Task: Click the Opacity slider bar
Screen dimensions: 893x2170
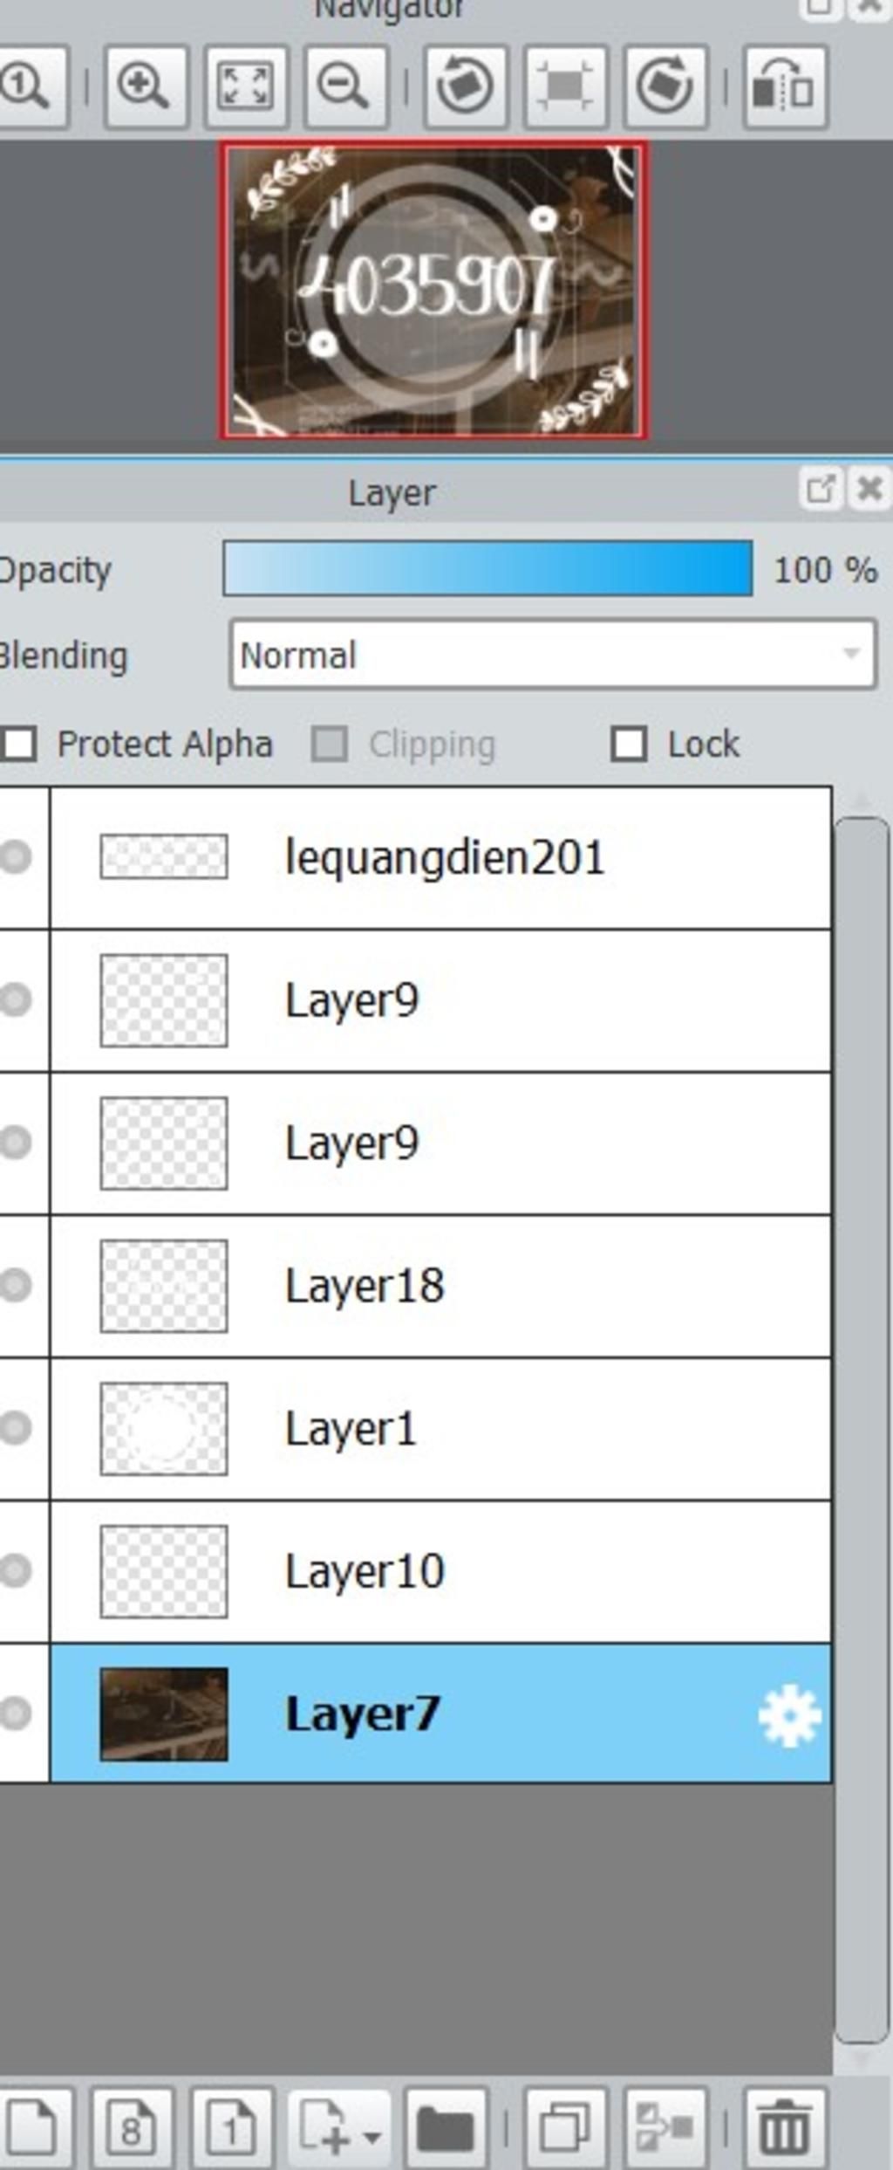Action: [x=487, y=569]
